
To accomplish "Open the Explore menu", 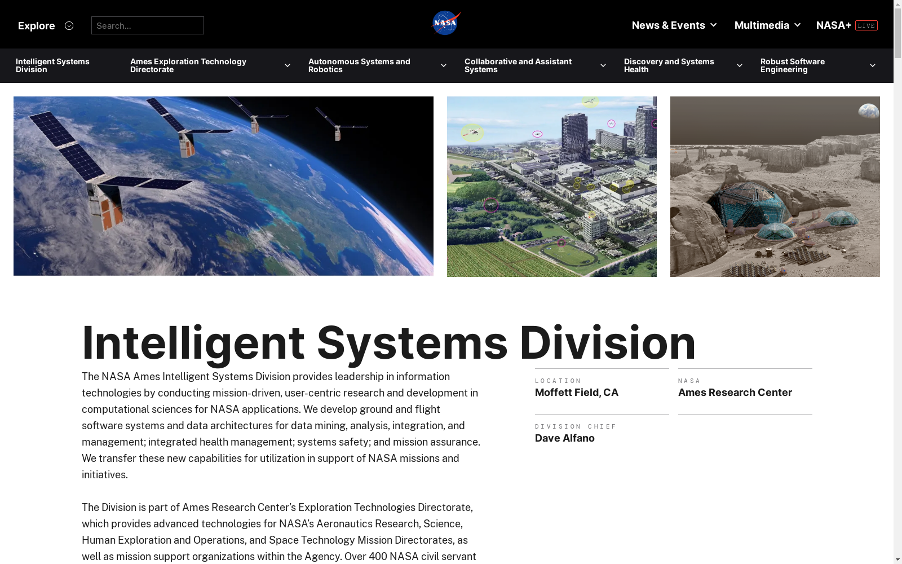I will tap(45, 26).
